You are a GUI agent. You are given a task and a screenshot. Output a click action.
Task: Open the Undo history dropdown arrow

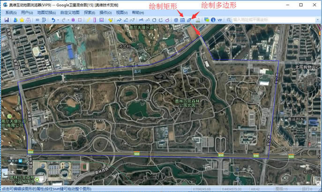pyautogui.click(x=58, y=20)
